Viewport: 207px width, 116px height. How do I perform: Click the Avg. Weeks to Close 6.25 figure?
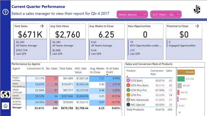pos(106,34)
